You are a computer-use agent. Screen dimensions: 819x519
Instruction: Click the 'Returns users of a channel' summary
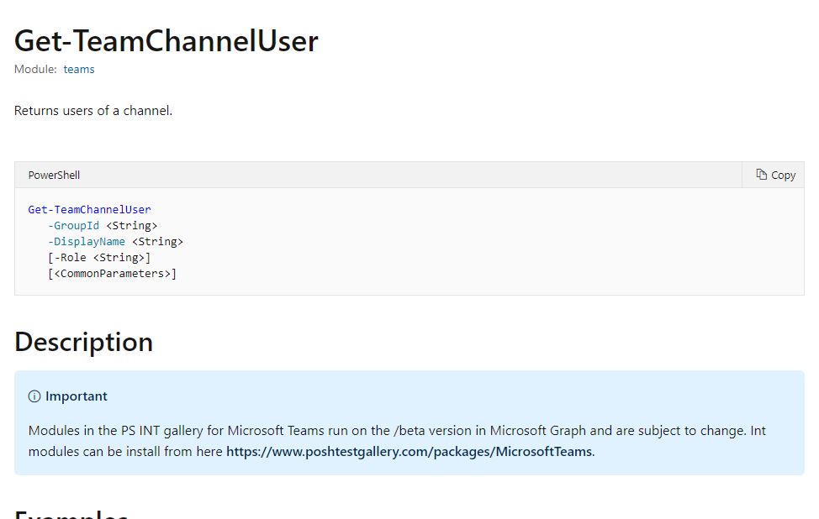click(93, 111)
